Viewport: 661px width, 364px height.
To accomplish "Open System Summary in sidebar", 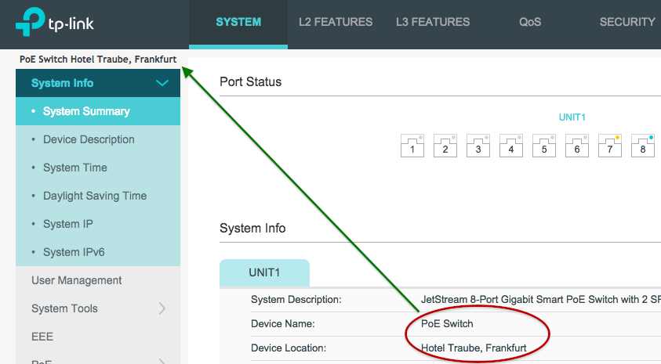I will point(98,111).
